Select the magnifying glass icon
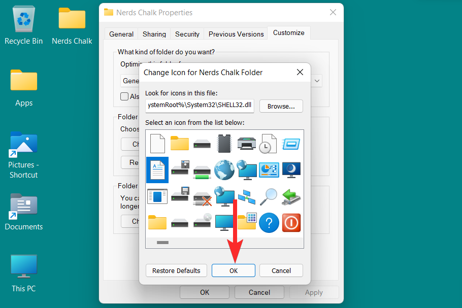462x308 pixels. coord(269,196)
